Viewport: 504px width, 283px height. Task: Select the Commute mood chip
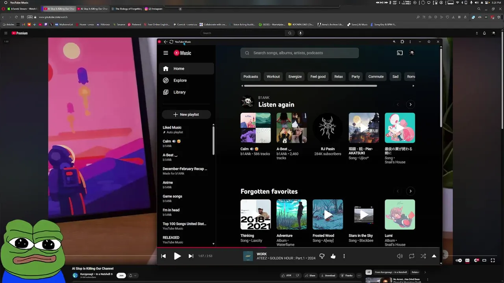(x=376, y=77)
